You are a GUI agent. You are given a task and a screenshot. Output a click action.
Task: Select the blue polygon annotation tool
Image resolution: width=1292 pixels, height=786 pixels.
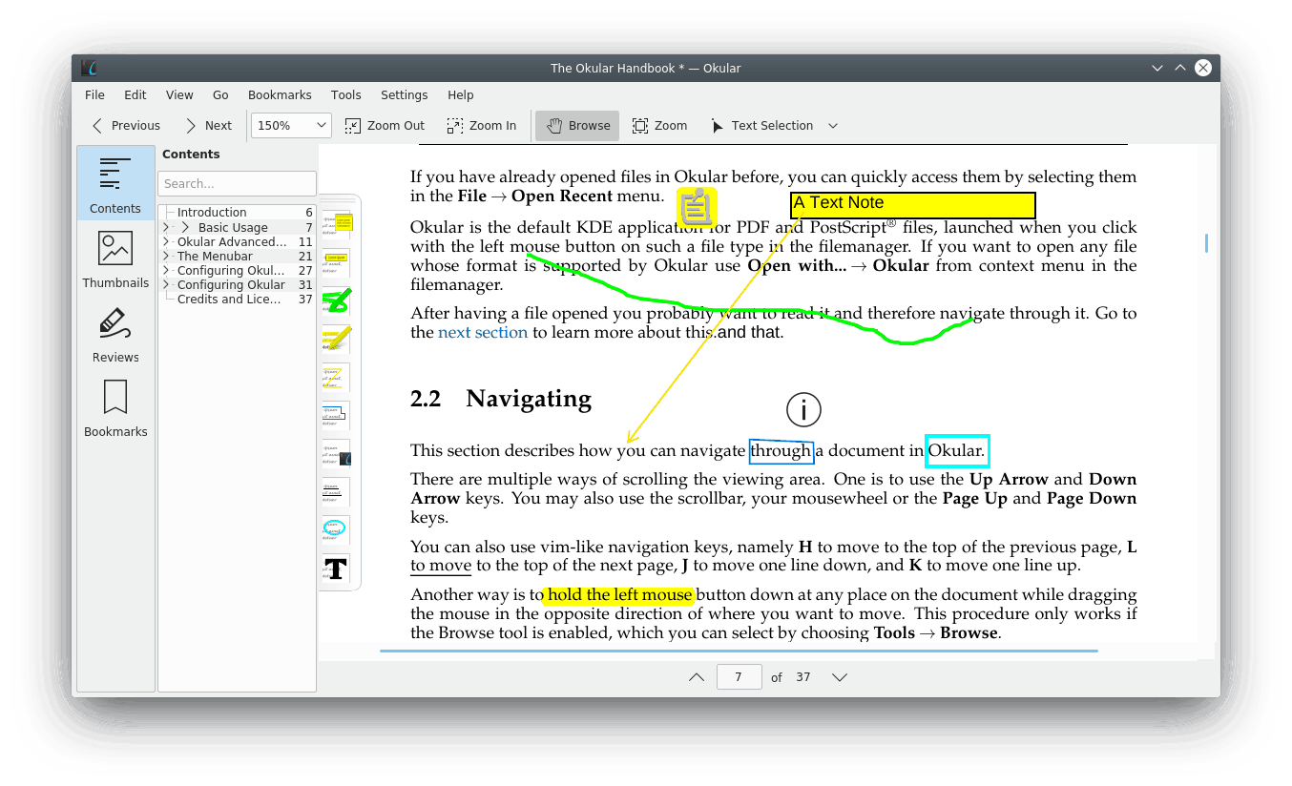336,415
